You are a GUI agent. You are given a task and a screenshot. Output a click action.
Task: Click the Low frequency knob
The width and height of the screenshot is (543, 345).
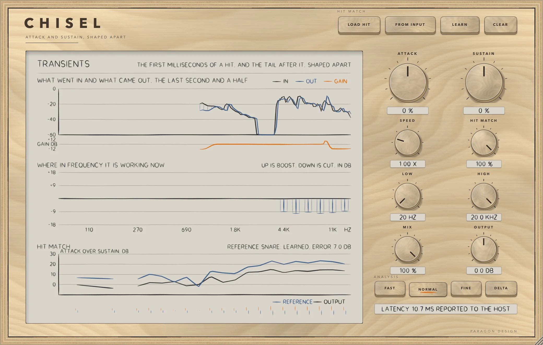click(x=408, y=196)
